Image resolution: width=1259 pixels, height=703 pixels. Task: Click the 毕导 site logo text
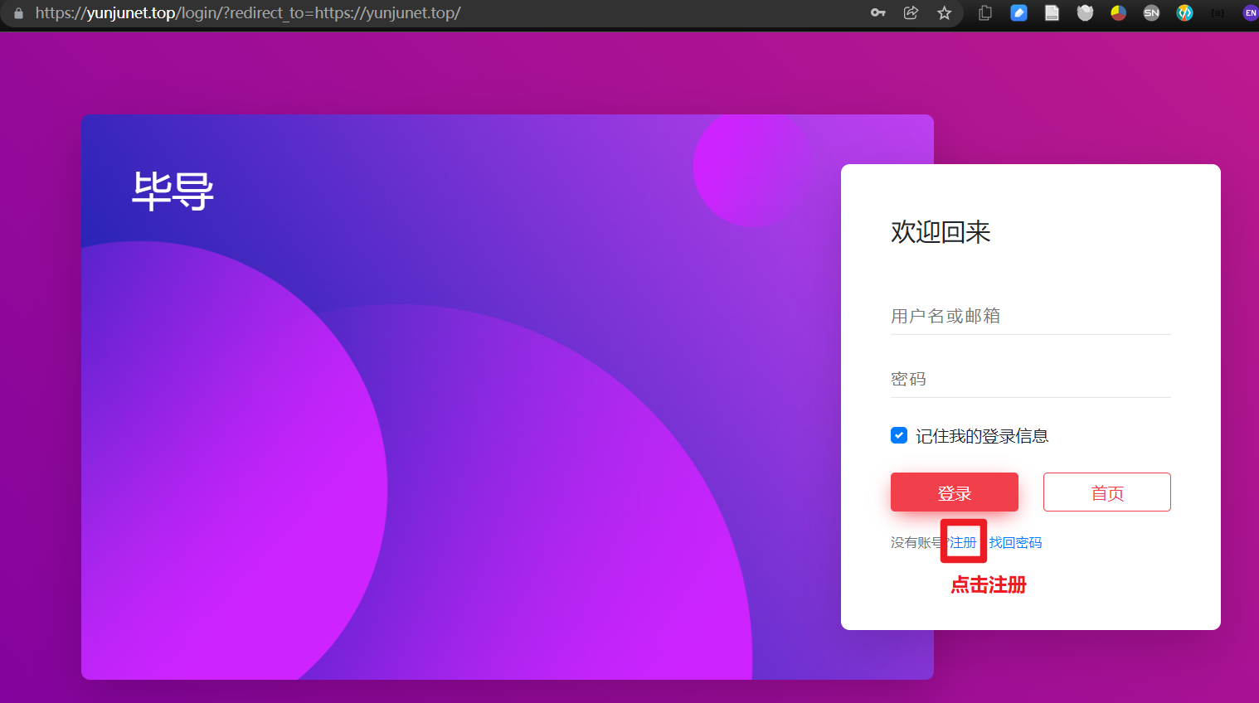(x=173, y=192)
